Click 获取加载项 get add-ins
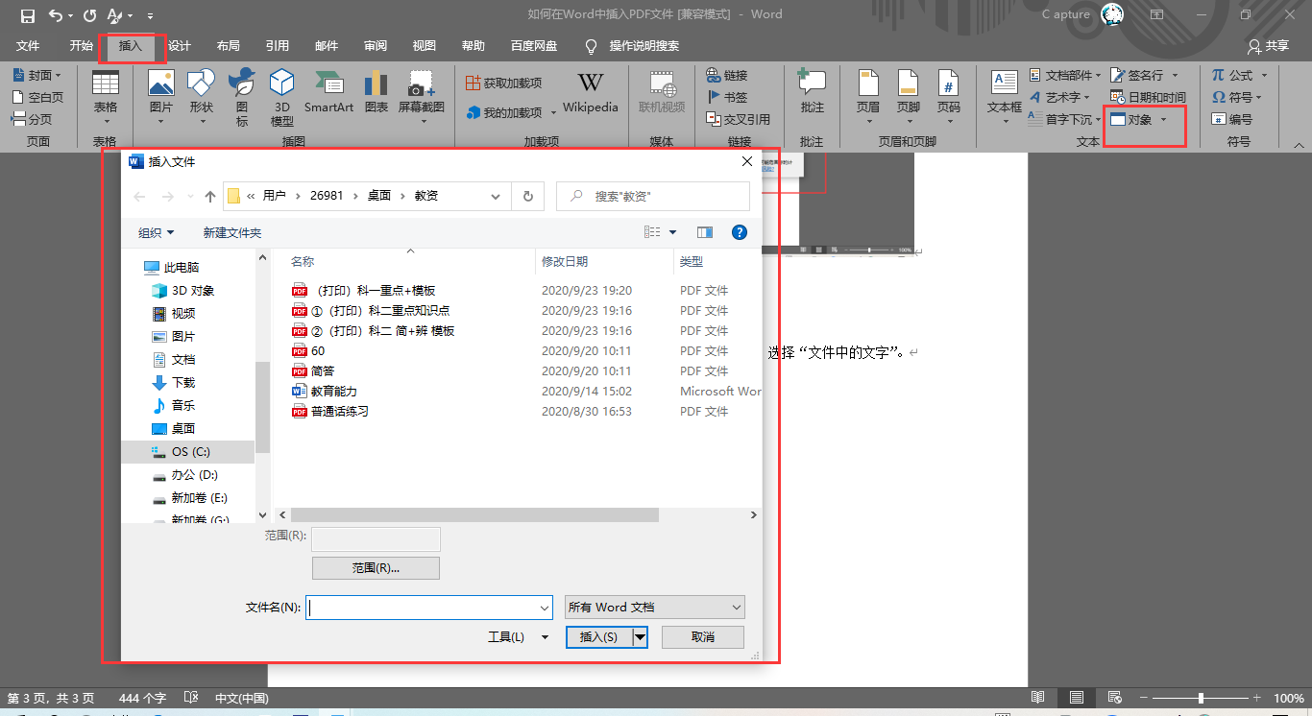The height and width of the screenshot is (716, 1312). point(503,83)
